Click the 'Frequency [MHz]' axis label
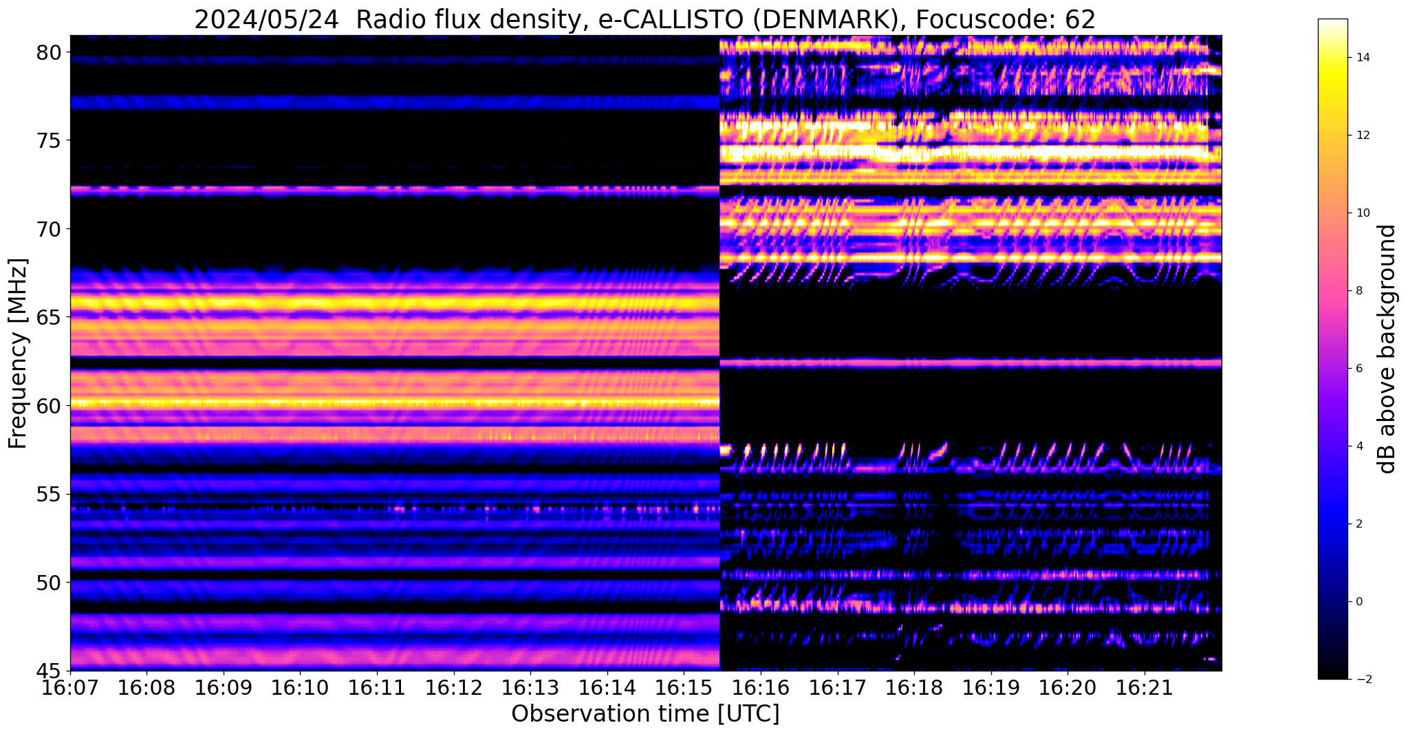Image resolution: width=1408 pixels, height=734 pixels. click(x=18, y=353)
